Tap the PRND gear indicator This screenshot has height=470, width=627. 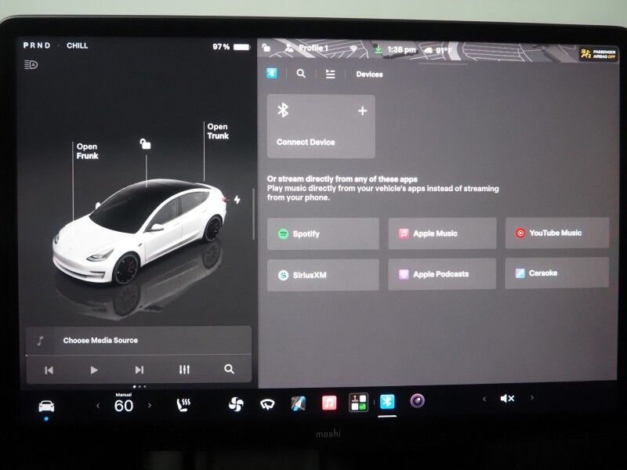(x=36, y=45)
